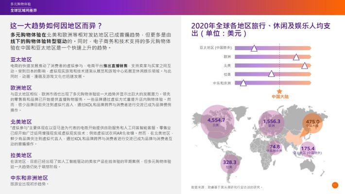The image size is (345, 194).
Task: Select the orange 475.0 中国大陆 bubble
Action: coord(312,123)
